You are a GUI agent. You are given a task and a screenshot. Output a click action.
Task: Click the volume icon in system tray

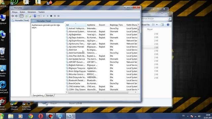click(x=199, y=116)
